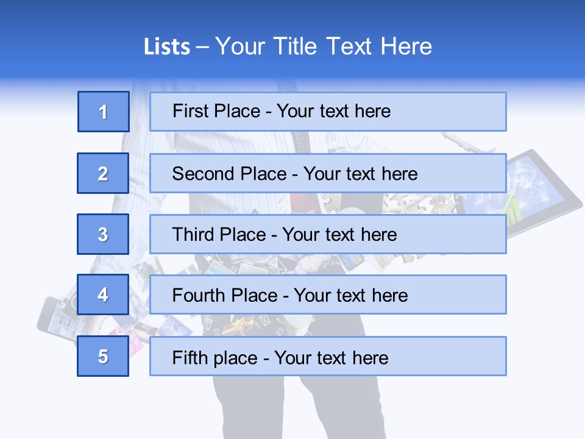Select the man's dark necktie
Image resolution: width=585 pixels, height=439 pixels.
pos(301,141)
